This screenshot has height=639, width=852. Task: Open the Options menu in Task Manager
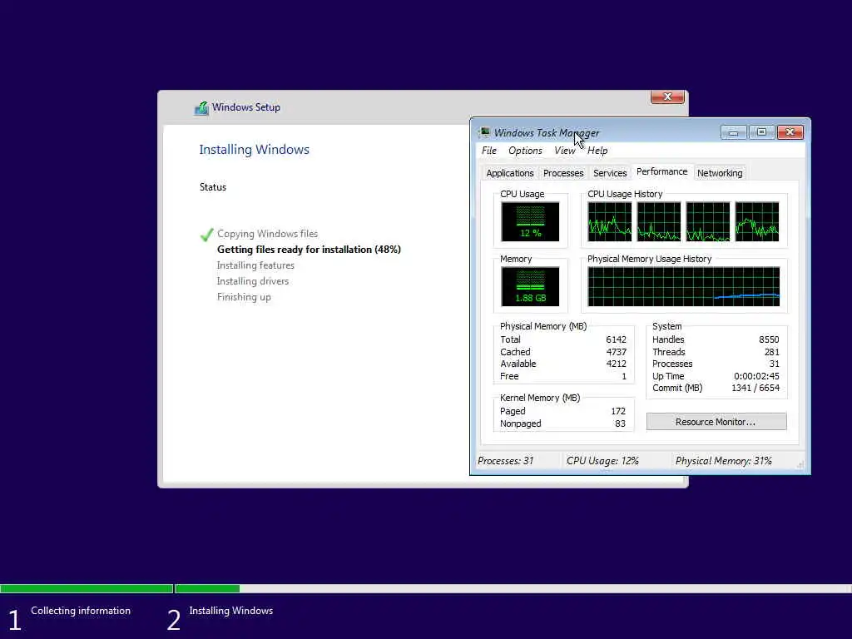(x=525, y=151)
